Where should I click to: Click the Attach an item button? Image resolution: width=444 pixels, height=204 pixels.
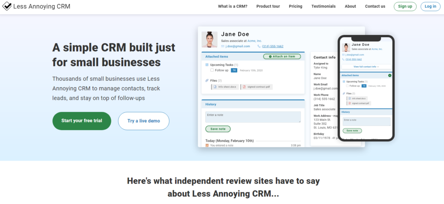(282, 57)
